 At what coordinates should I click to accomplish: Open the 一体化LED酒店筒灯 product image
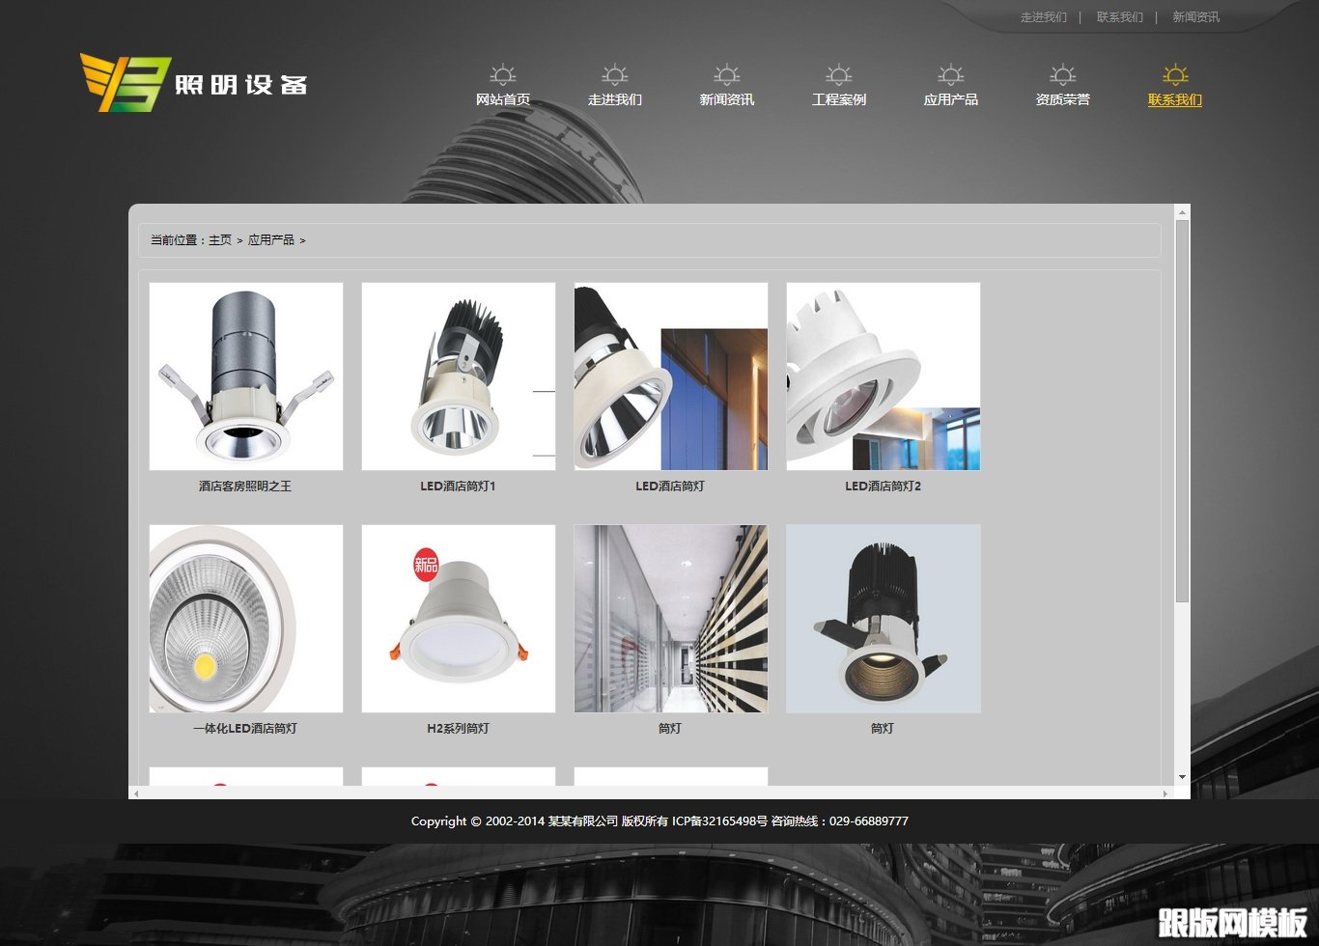click(246, 619)
